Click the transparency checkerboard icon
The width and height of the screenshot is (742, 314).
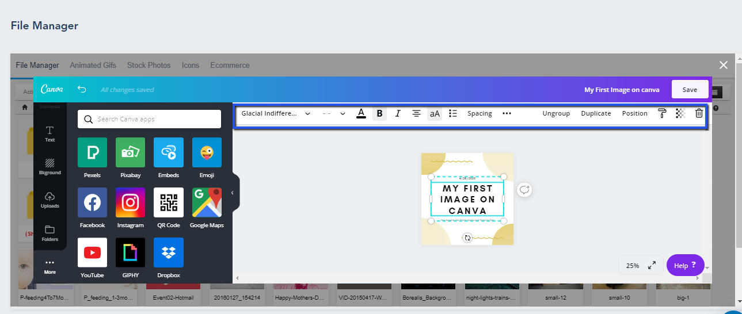(x=680, y=113)
